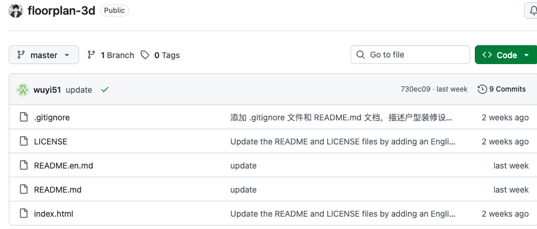
Task: Open the master branch dropdown
Action: click(x=44, y=55)
